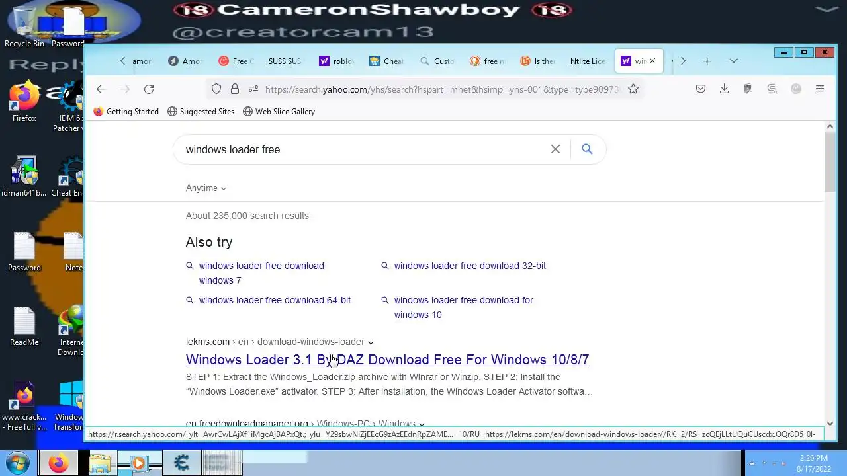Open Suggested Sites bookmark
The width and height of the screenshot is (847, 476).
(x=201, y=112)
